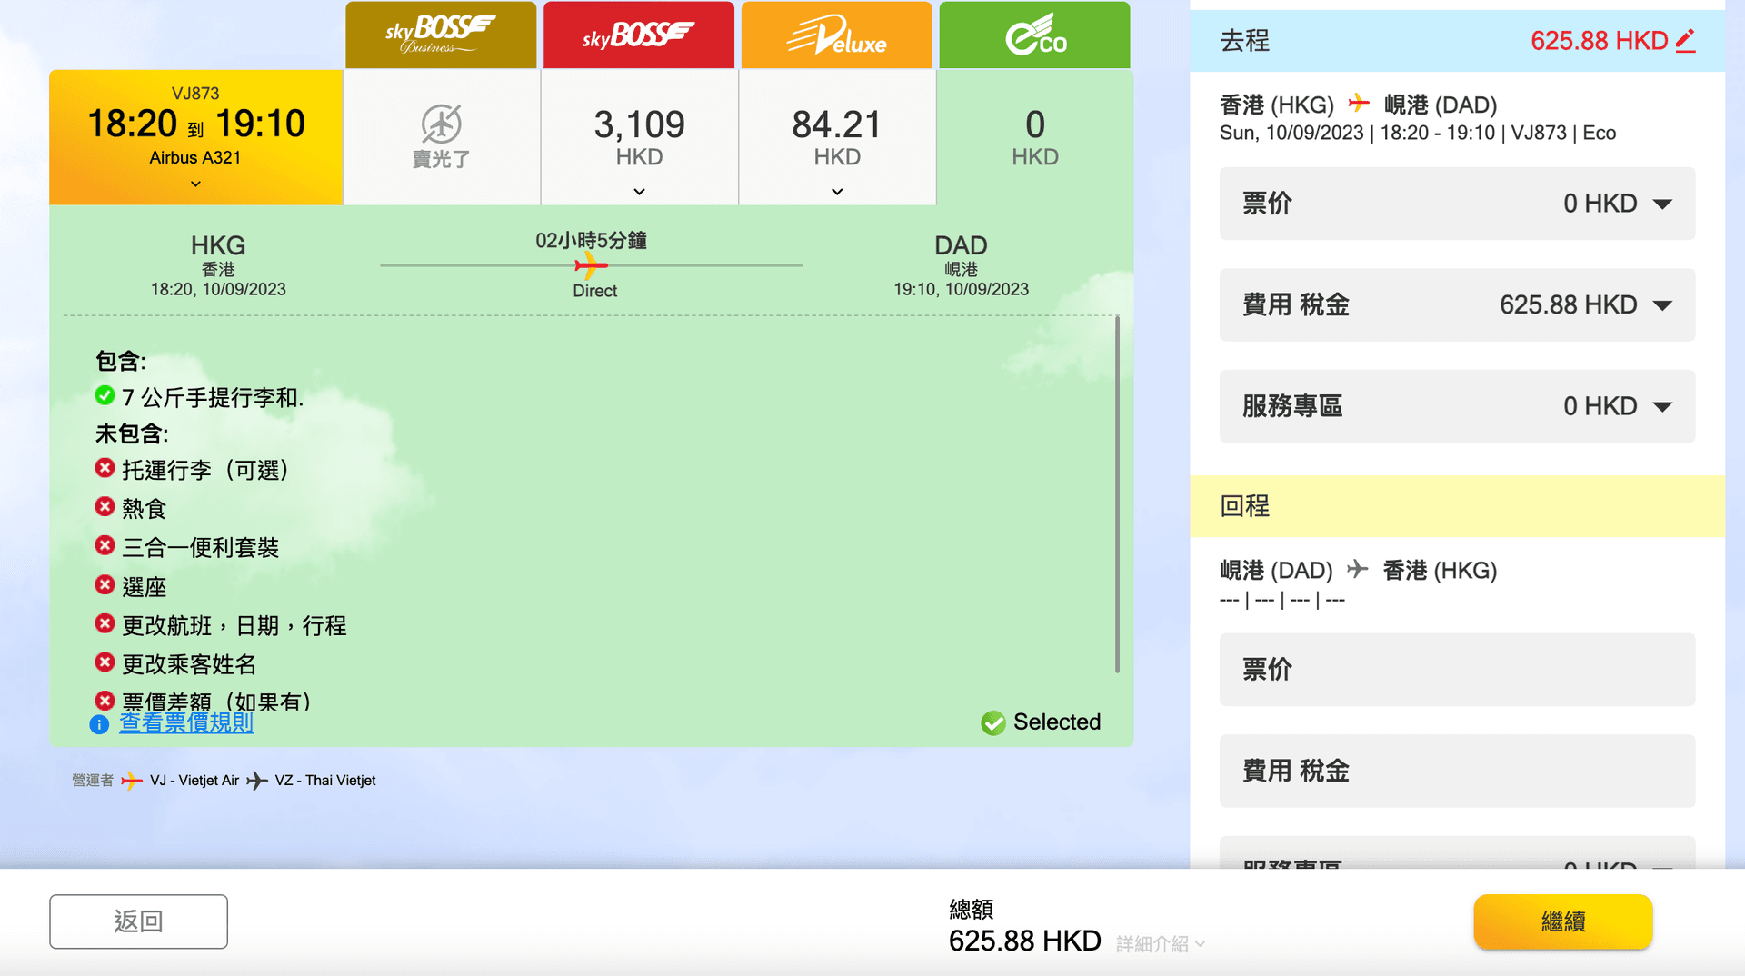Click the edit pencil icon beside 625.88 HKD
This screenshot has width=1745, height=976.
(1686, 40)
